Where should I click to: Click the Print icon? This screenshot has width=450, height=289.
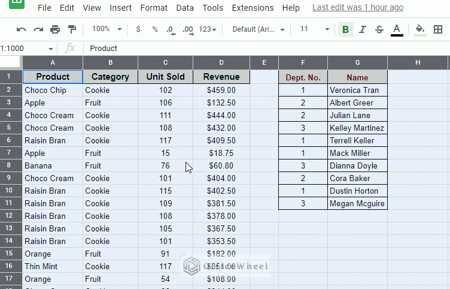point(55,29)
